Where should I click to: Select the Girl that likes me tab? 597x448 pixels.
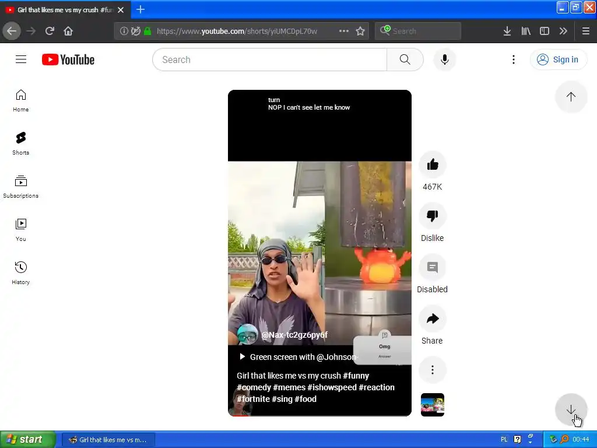pos(65,10)
